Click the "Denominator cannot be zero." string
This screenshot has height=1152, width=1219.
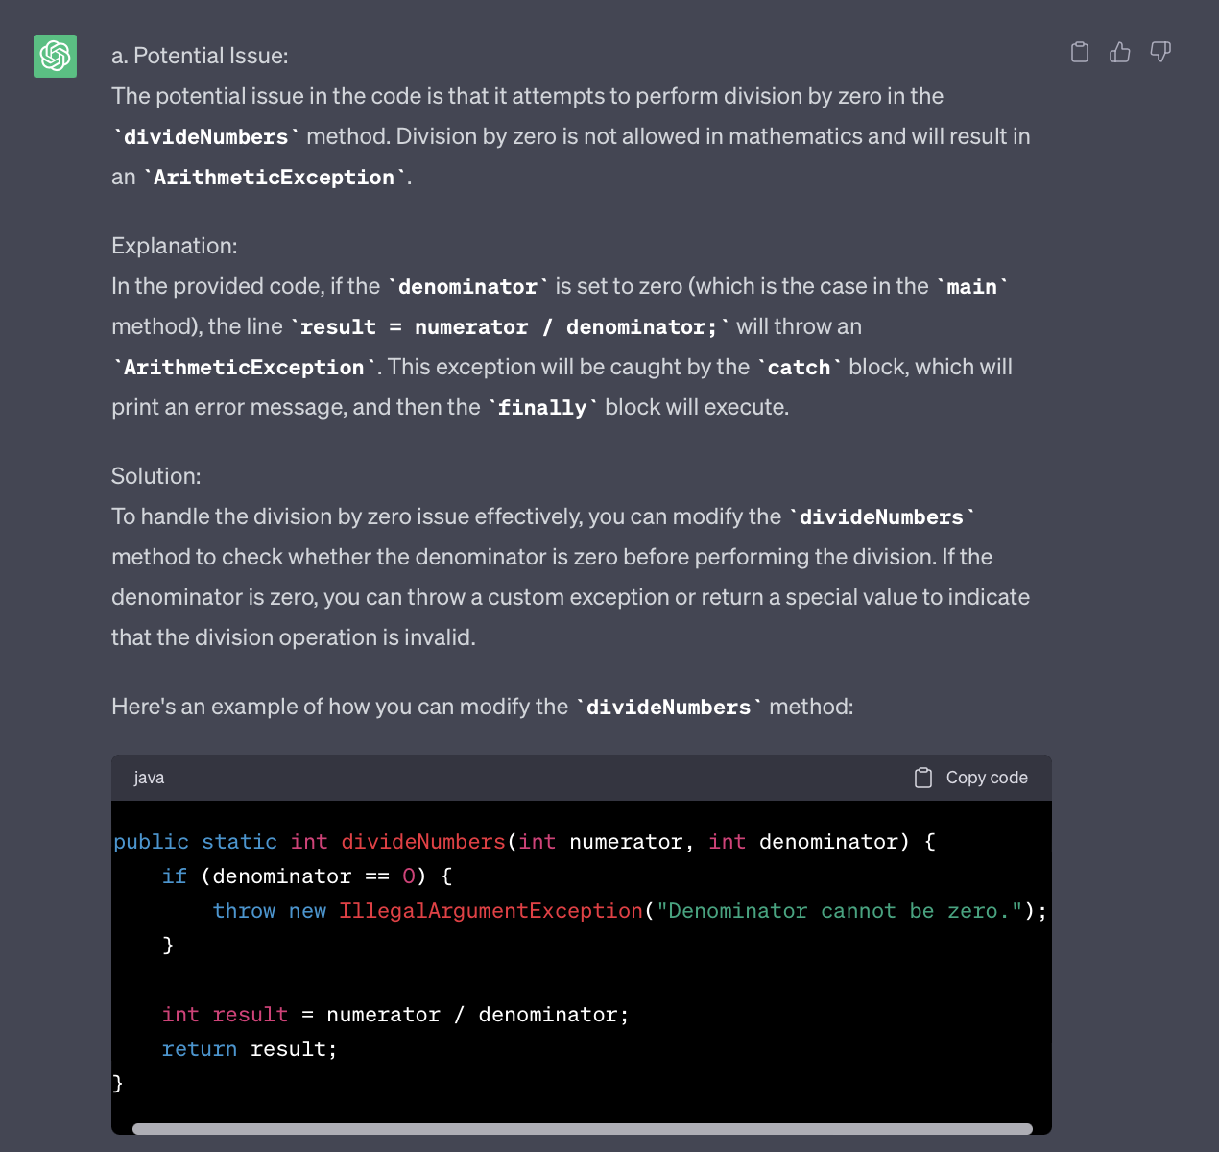839,911
